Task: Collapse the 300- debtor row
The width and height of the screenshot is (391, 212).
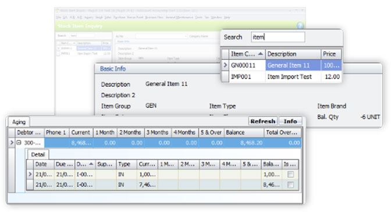Action: coord(19,143)
